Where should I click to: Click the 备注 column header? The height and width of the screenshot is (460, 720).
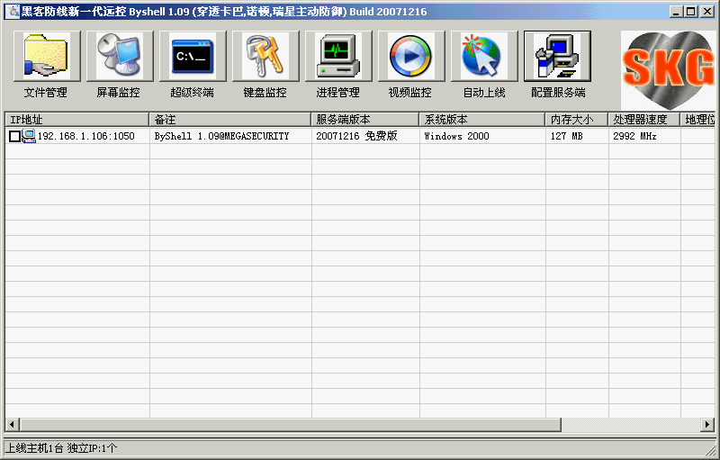[229, 119]
